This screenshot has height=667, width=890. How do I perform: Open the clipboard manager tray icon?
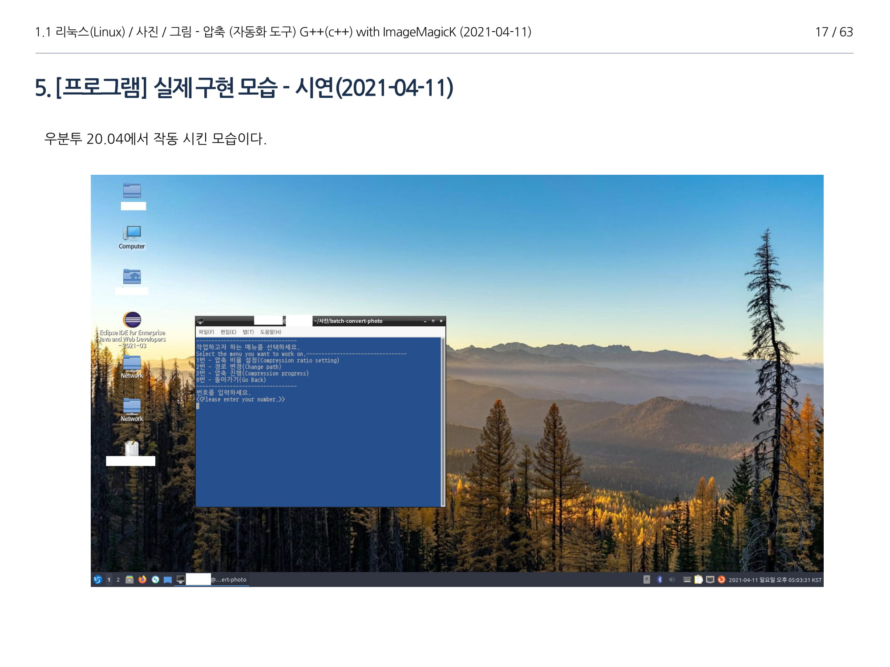699,579
